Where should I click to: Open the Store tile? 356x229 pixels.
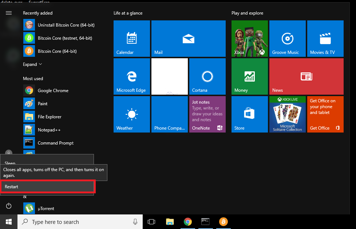click(249, 114)
